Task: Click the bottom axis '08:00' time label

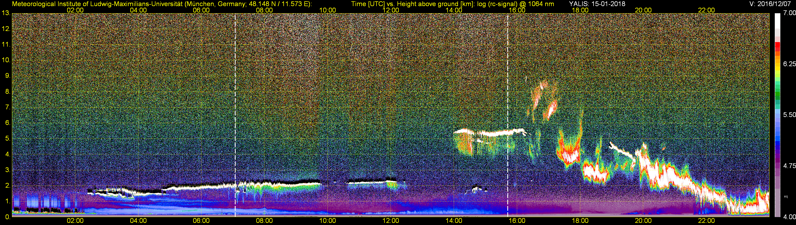Action: coord(265,221)
